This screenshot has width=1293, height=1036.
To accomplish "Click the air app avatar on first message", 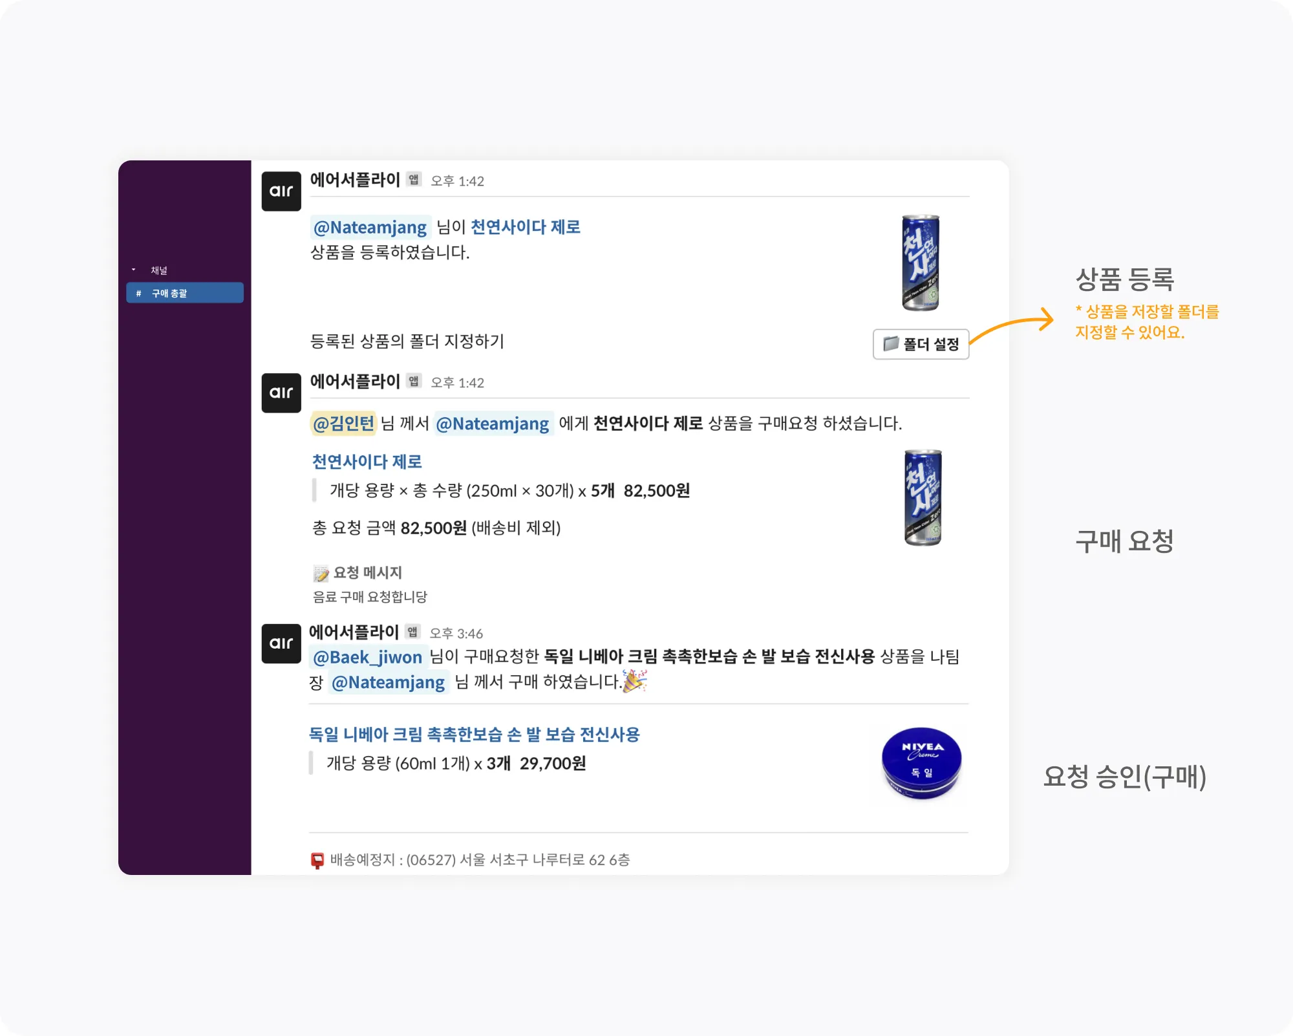I will coord(281,191).
